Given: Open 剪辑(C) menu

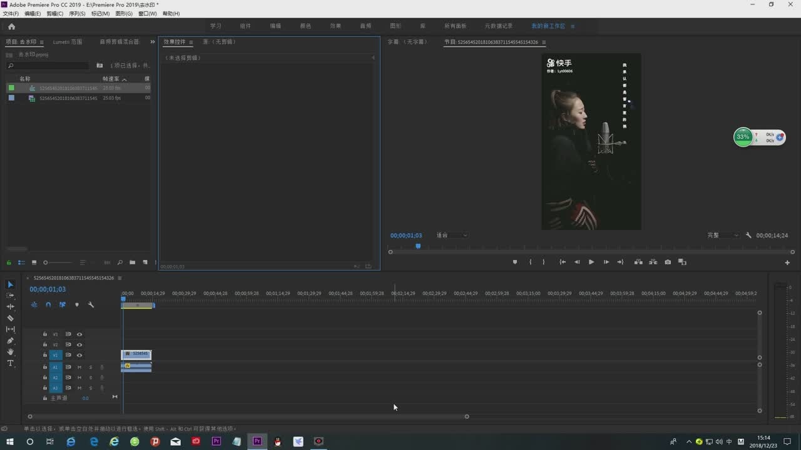Looking at the screenshot, I should tap(54, 13).
